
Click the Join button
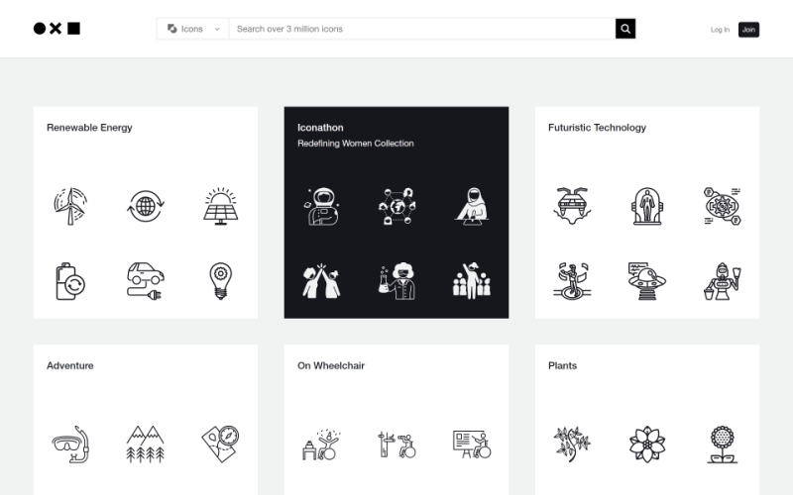(748, 30)
